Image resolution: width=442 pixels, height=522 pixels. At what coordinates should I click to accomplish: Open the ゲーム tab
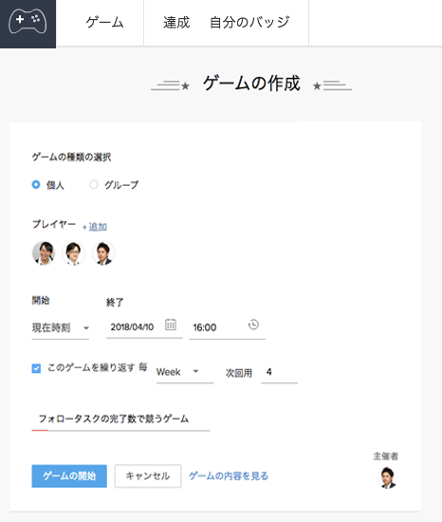click(x=104, y=23)
